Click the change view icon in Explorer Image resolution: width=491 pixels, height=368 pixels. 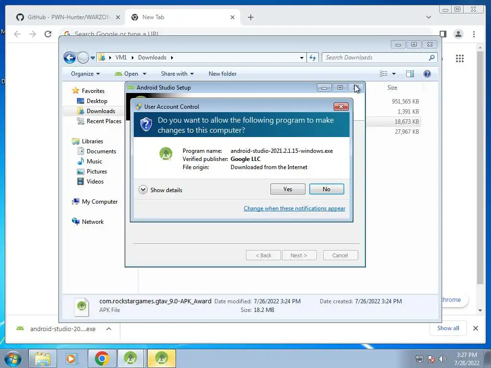coord(383,74)
